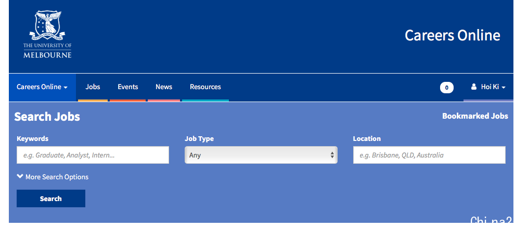Go to the Jobs tab
This screenshot has height=228, width=528.
tap(93, 87)
